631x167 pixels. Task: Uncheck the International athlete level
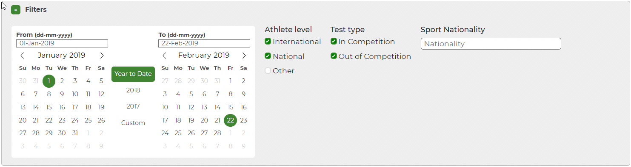(x=268, y=42)
